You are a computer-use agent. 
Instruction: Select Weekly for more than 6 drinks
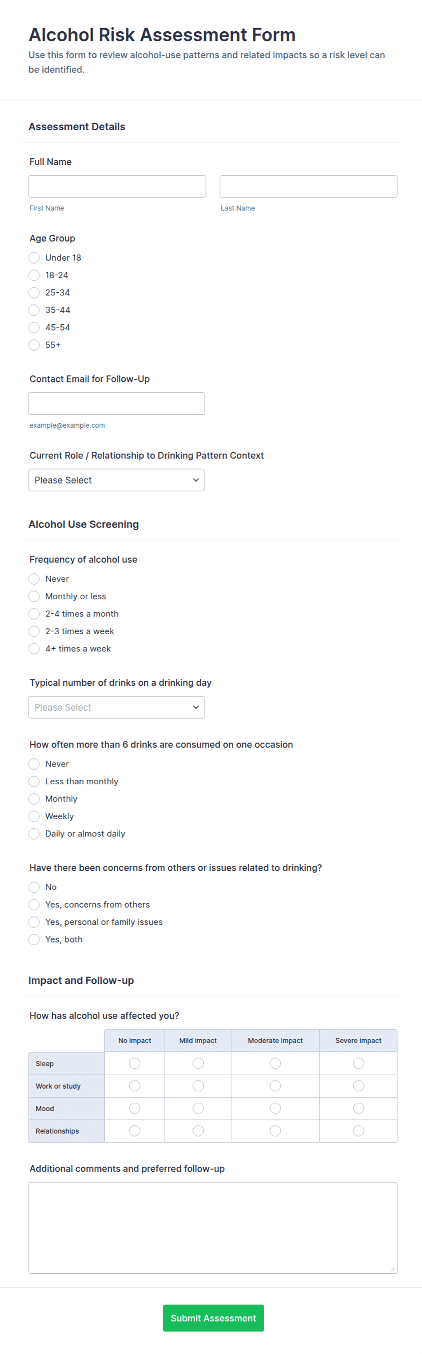tap(34, 816)
